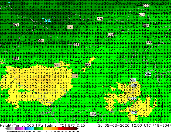The width and height of the screenshot is (171, 132).
Task: Click the bright red legend swatch above 24
Action: 59,128
